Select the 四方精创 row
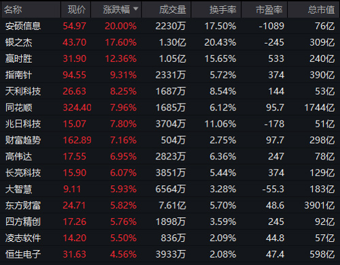This screenshot has height=265, width=340. pyautogui.click(x=170, y=221)
